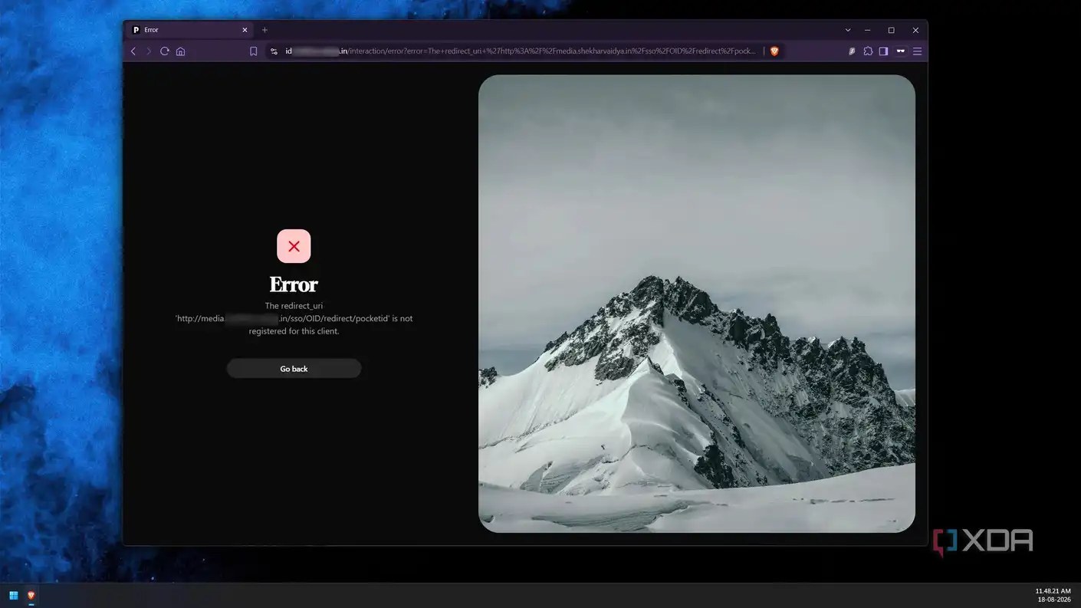
Task: Open a new browser tab
Action: click(264, 30)
